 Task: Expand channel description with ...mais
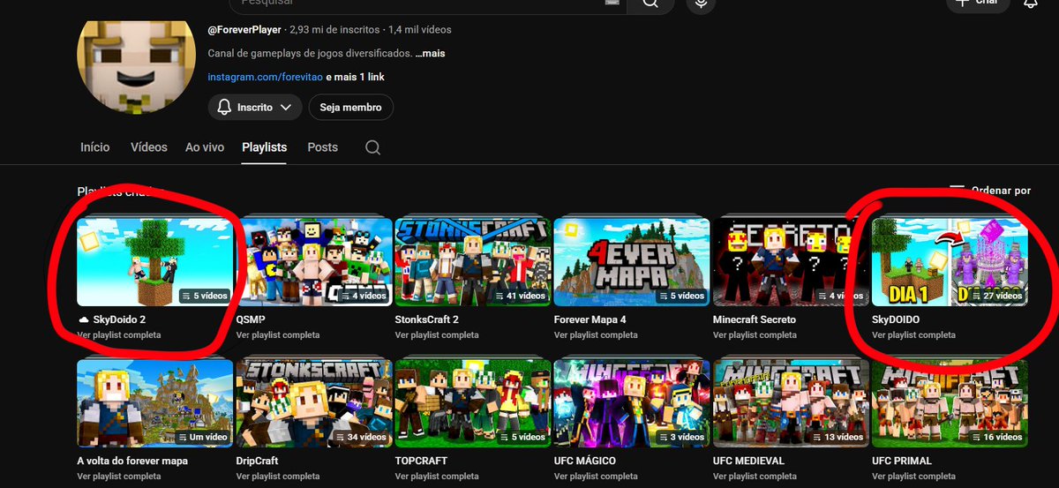(x=430, y=54)
